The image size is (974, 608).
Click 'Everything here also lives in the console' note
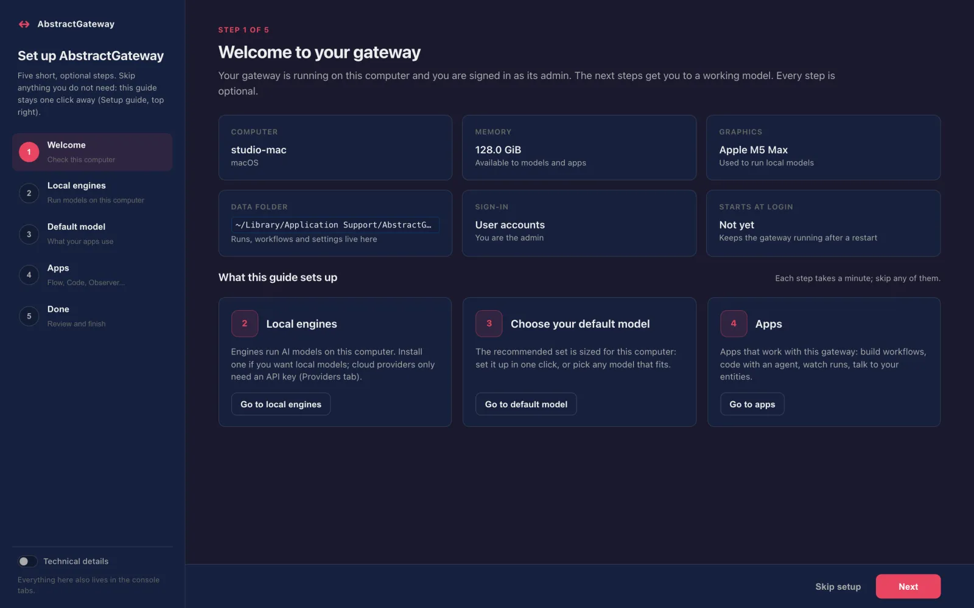[x=88, y=585]
